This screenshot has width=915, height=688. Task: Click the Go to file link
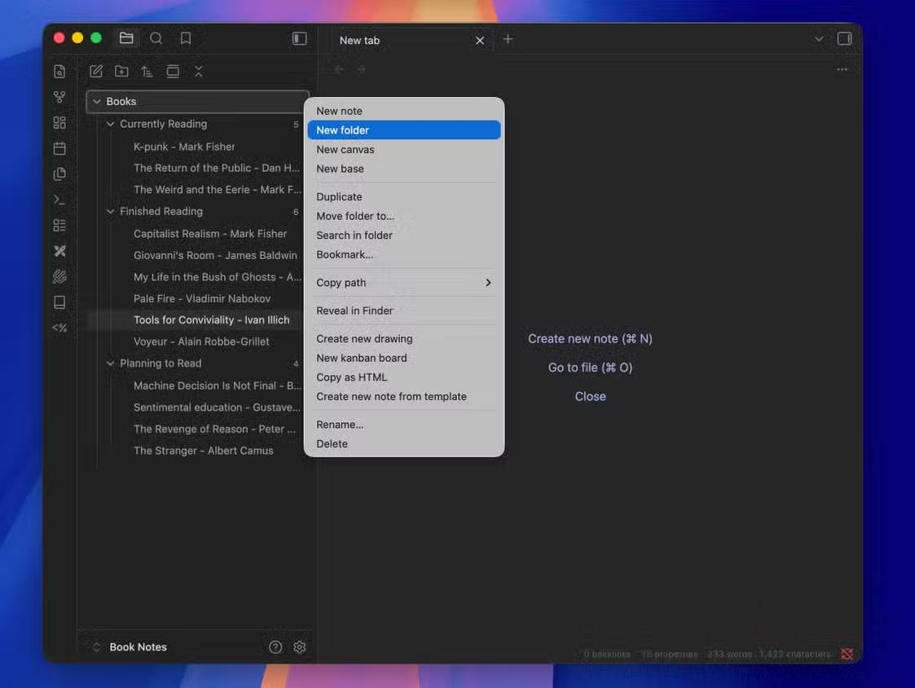590,368
